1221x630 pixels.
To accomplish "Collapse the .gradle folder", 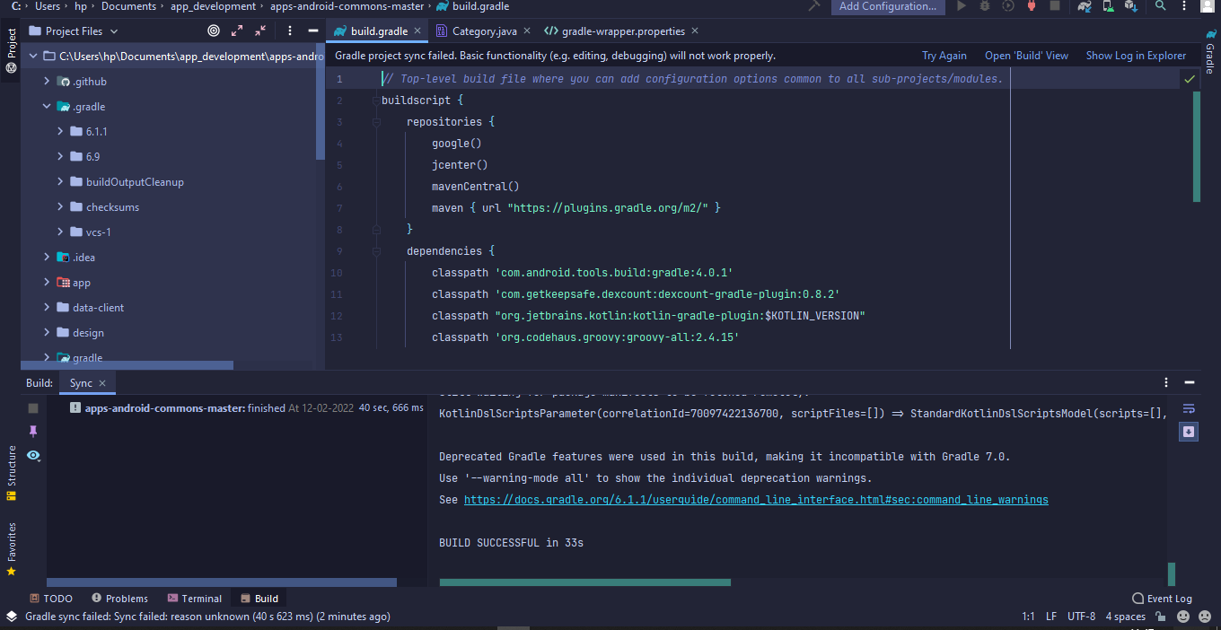I will click(x=47, y=106).
